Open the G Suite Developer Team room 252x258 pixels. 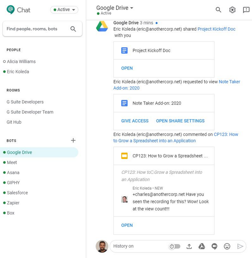tap(30, 112)
